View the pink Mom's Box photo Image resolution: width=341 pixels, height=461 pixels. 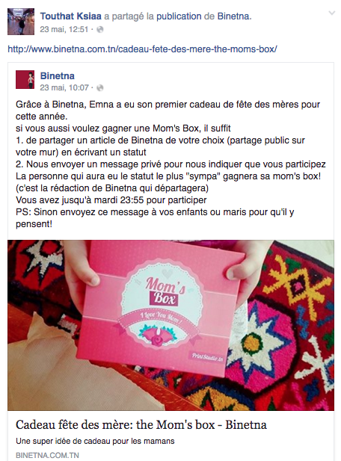tap(170, 325)
